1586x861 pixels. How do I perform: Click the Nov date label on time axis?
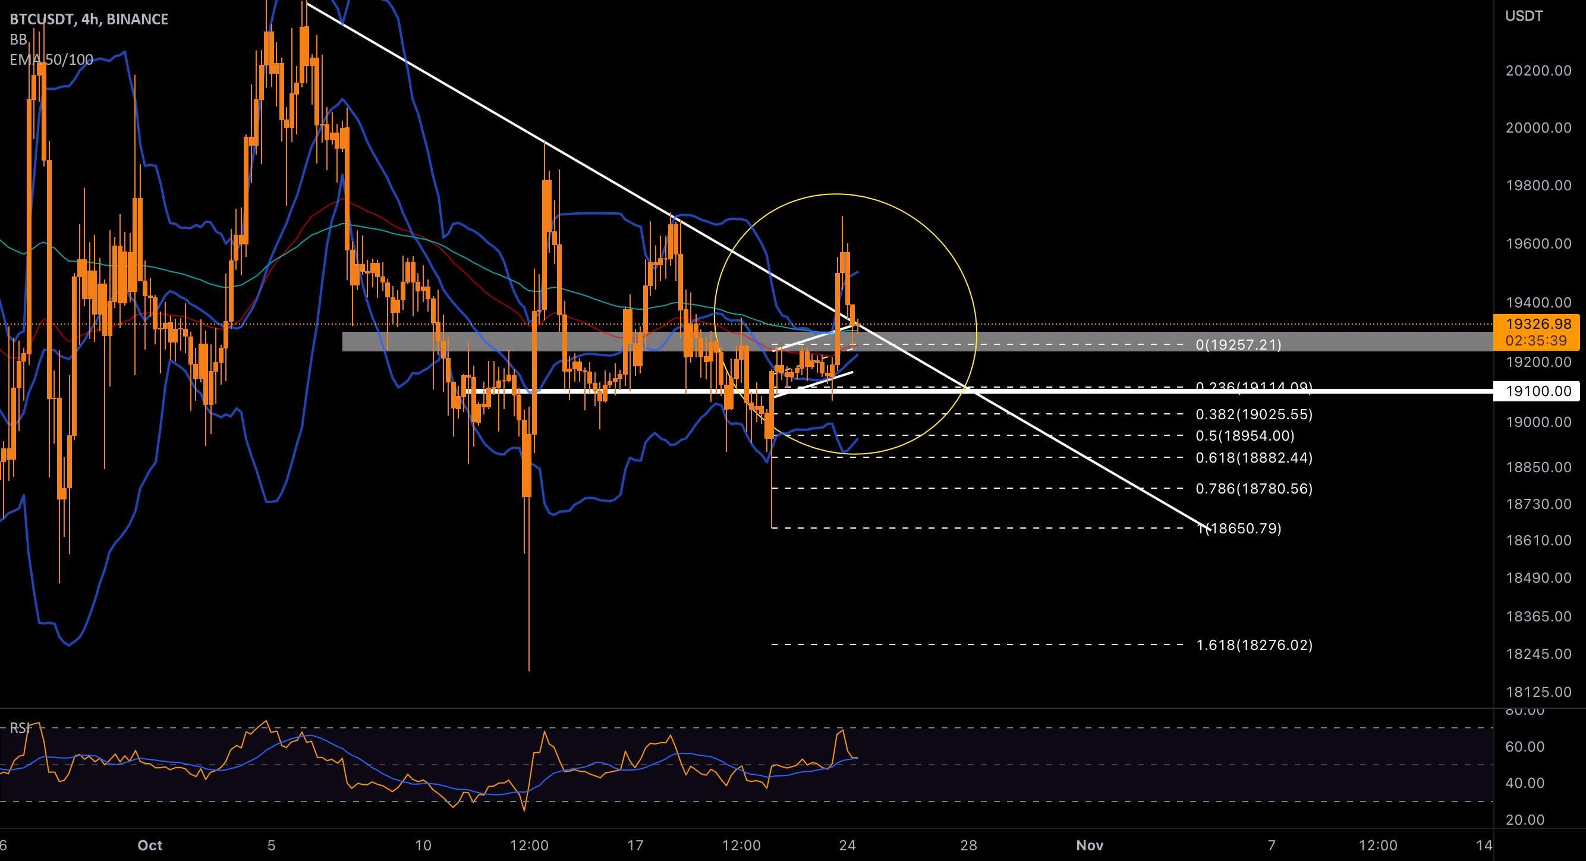[1090, 845]
